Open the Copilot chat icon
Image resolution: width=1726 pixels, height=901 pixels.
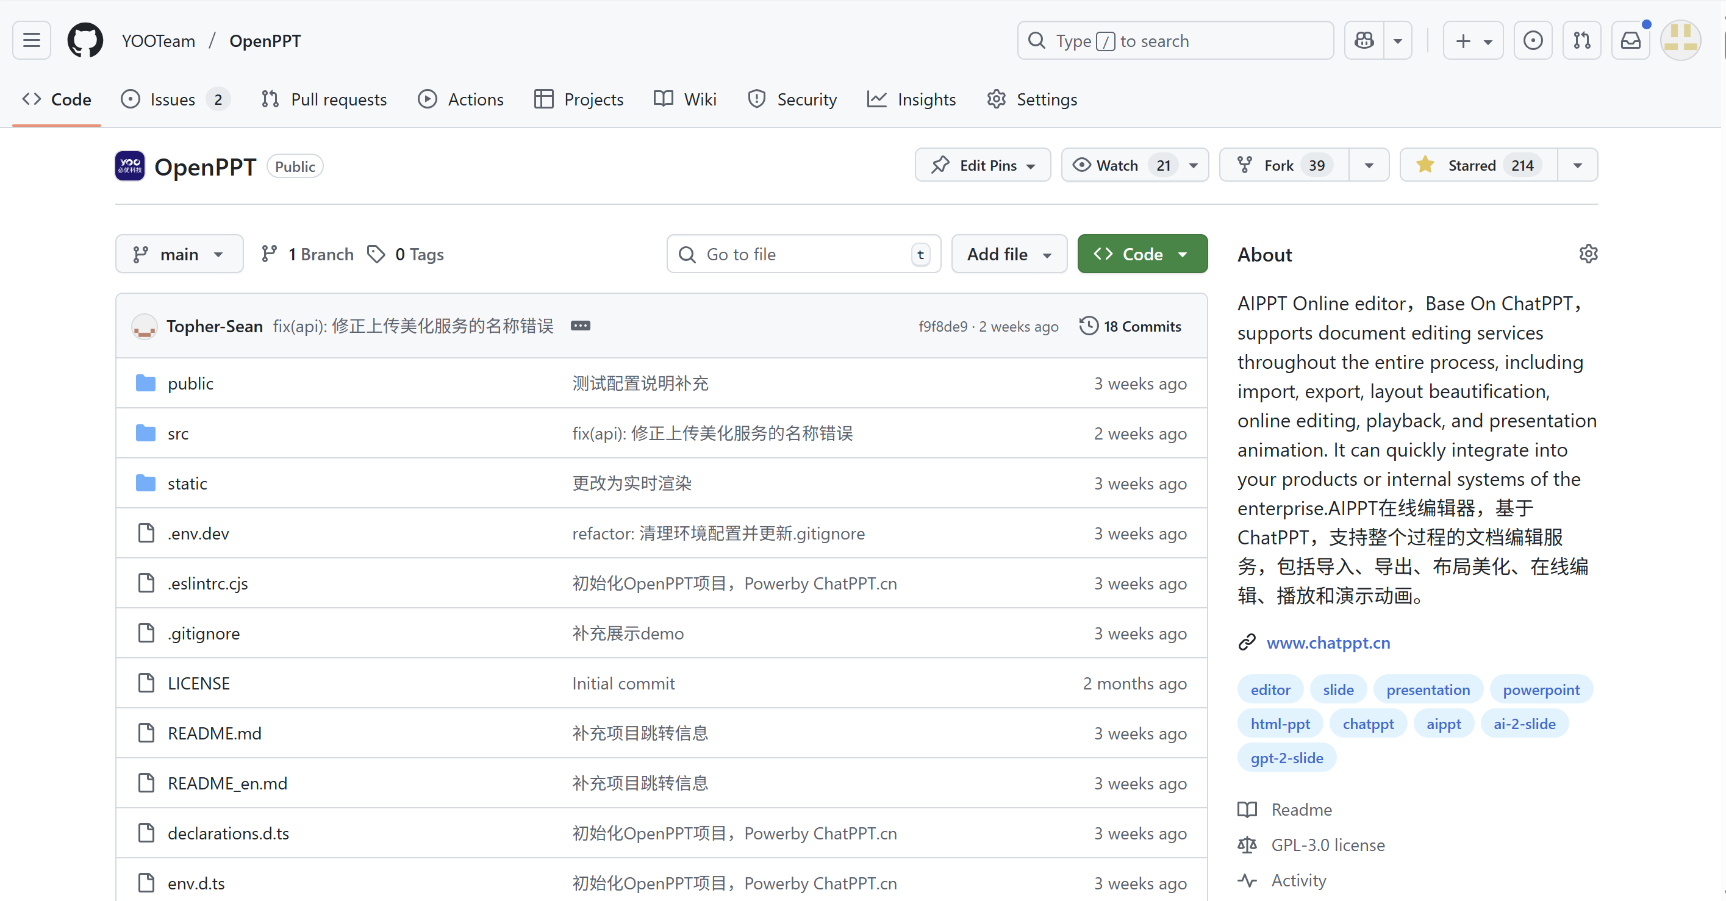pos(1364,41)
